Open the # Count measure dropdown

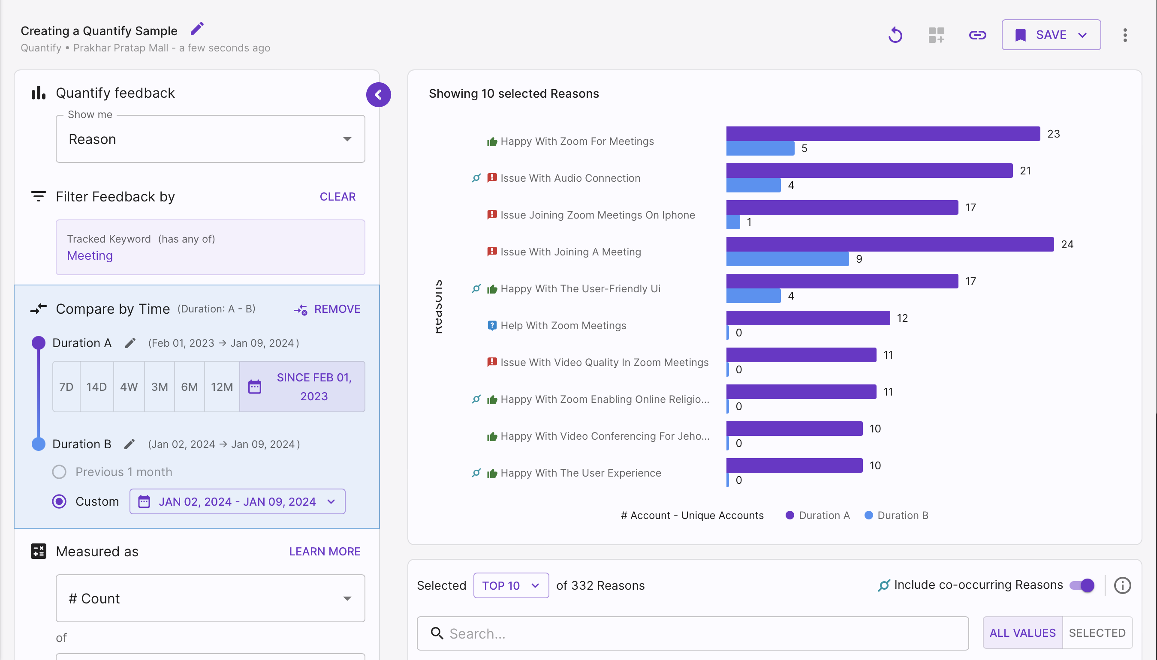[x=211, y=598]
